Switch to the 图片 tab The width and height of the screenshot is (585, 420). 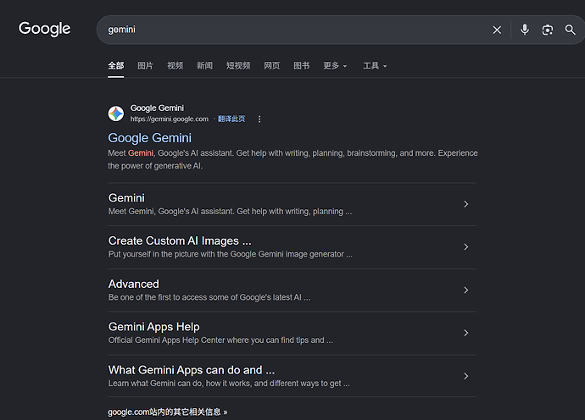coord(145,66)
